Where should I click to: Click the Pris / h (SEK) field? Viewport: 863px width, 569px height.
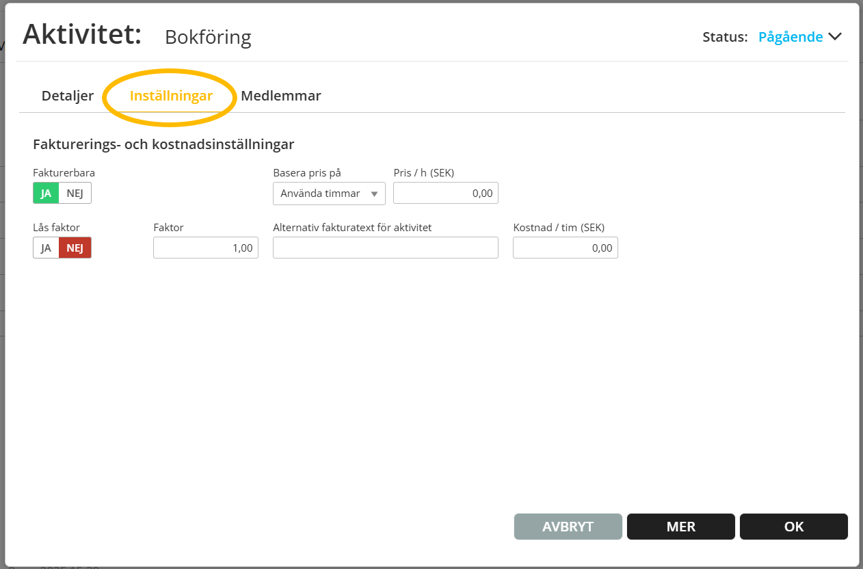point(445,194)
